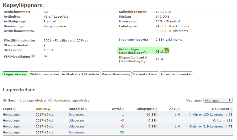The width and height of the screenshot is (237, 140).
Task: Show the Intern kommentar tab
Action: (x=176, y=74)
